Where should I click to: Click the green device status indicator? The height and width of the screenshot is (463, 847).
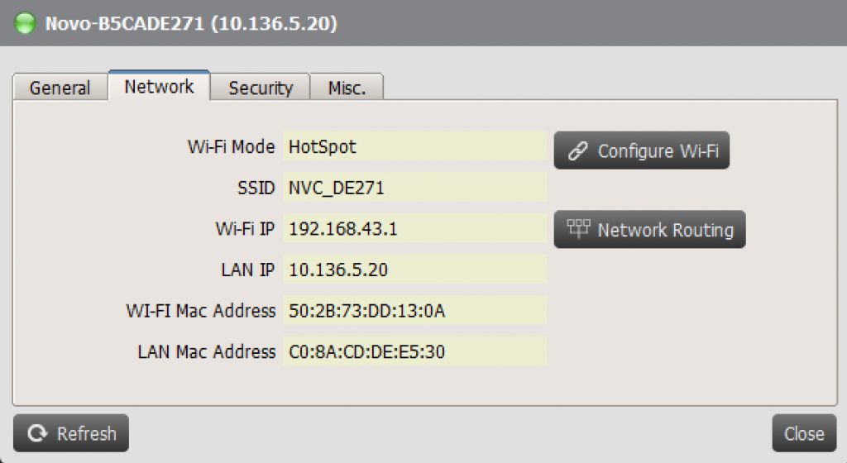click(25, 23)
